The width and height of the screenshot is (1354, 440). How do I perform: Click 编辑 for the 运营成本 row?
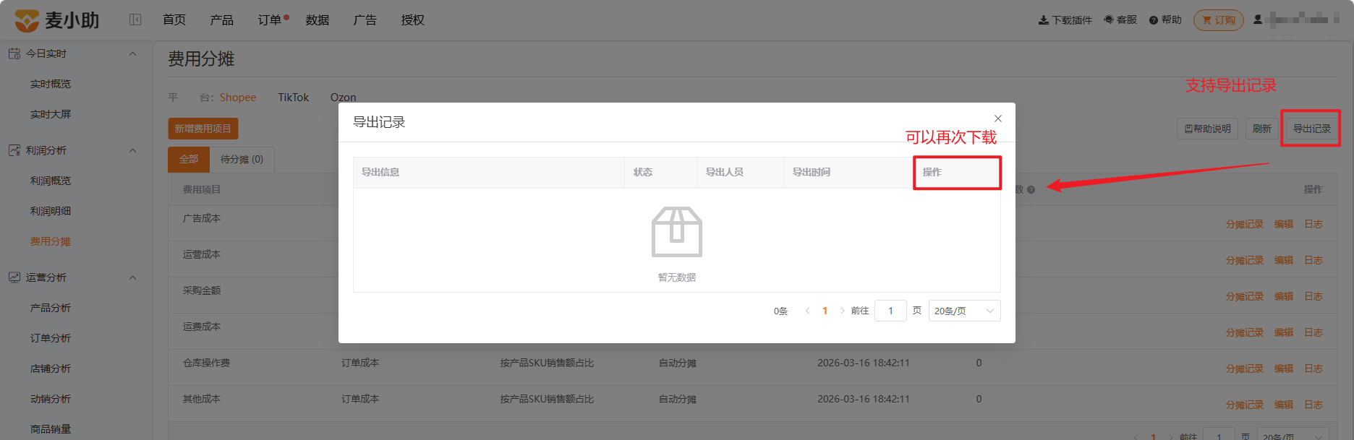pyautogui.click(x=1284, y=260)
